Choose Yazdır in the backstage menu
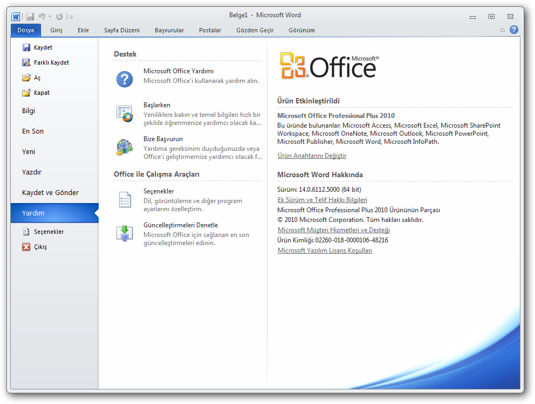535x404 pixels. pyautogui.click(x=54, y=172)
